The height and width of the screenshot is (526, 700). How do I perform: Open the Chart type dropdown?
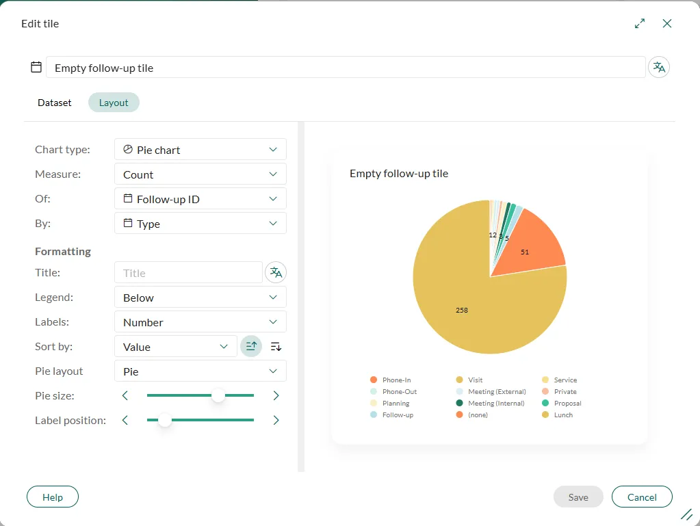click(x=200, y=150)
